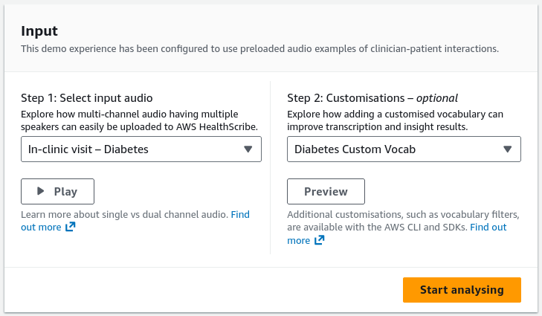
Task: Start analysing the audio
Action: point(462,290)
